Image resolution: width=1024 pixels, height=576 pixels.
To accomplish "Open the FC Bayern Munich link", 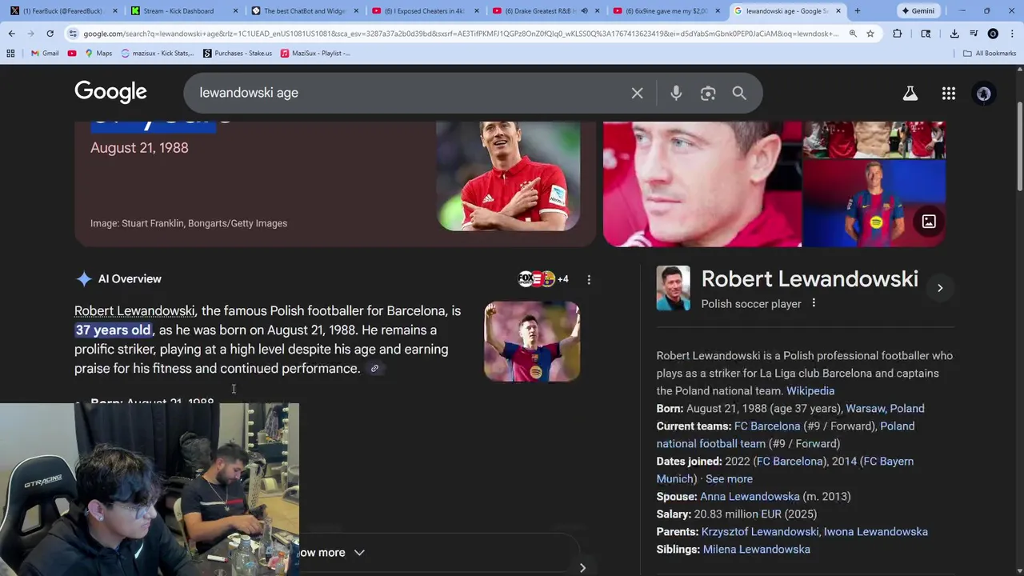I will (785, 470).
